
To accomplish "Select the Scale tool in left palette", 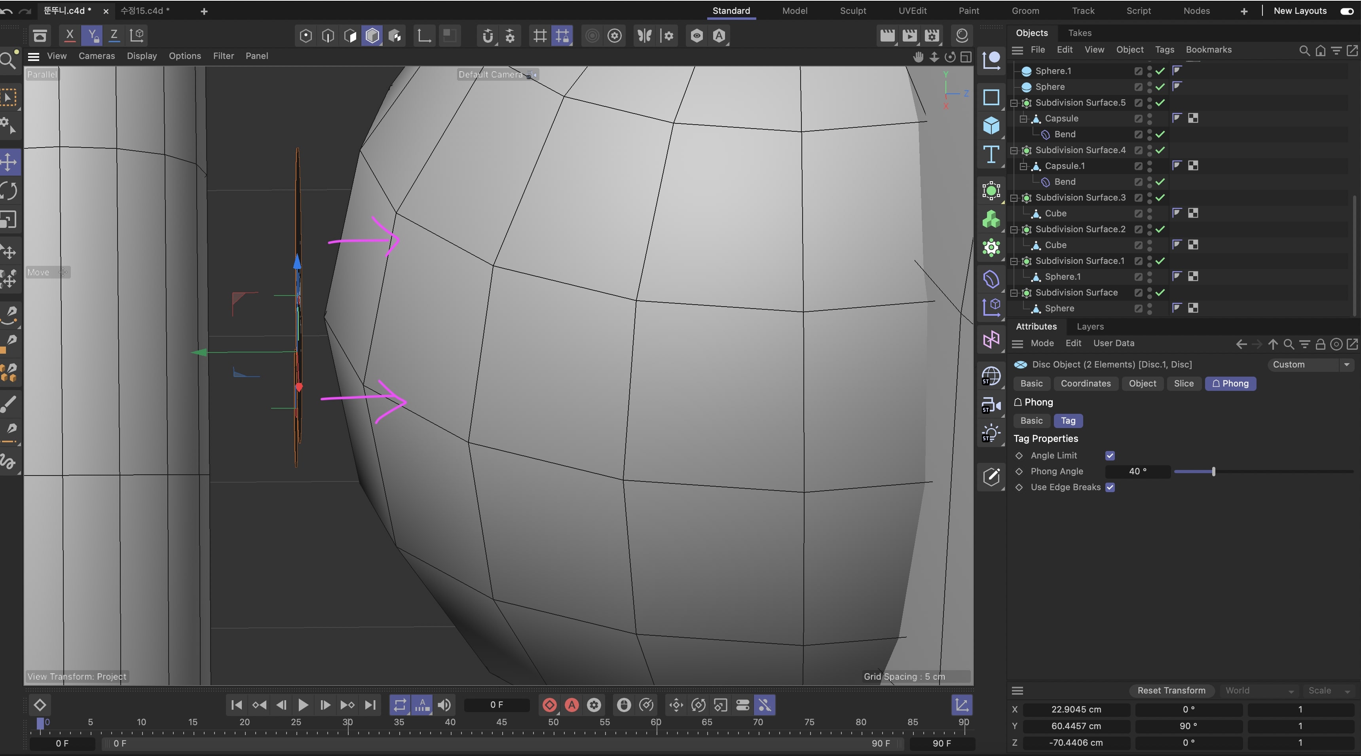I will point(9,219).
